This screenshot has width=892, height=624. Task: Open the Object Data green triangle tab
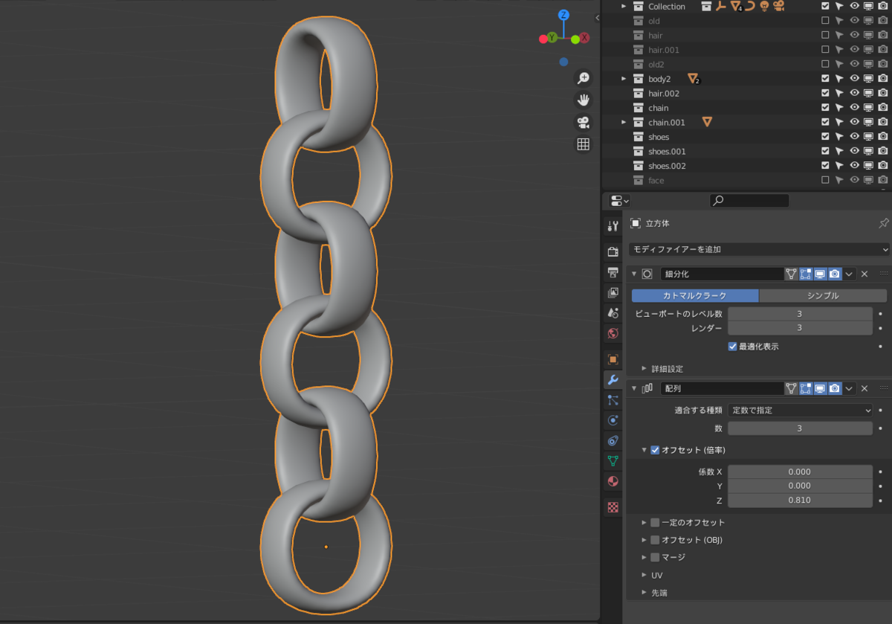pos(613,460)
